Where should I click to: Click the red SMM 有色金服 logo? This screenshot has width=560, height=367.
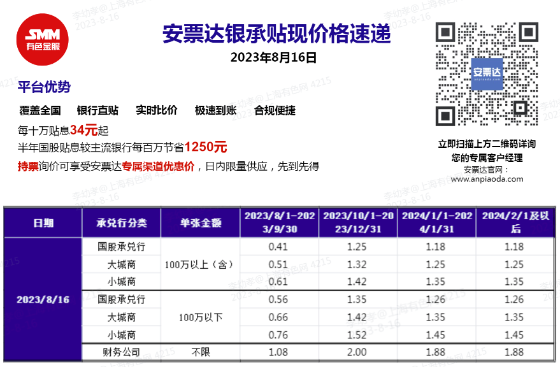click(43, 40)
